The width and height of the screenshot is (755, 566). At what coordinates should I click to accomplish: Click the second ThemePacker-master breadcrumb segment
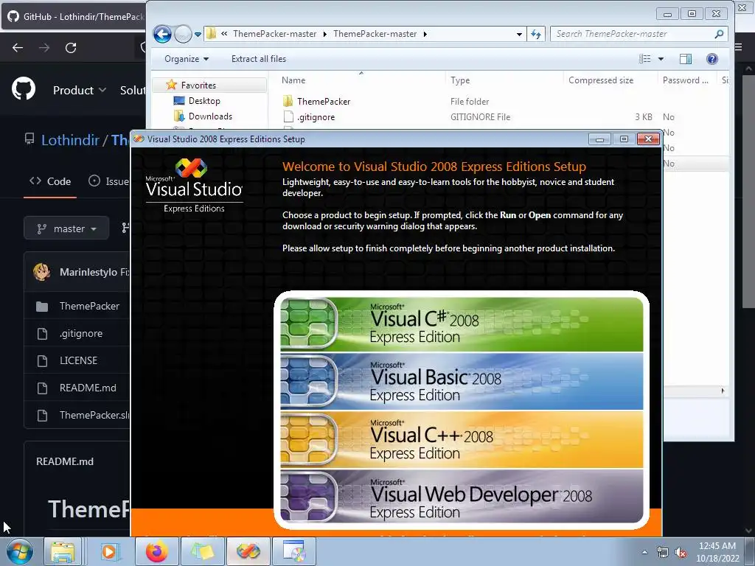pos(375,34)
